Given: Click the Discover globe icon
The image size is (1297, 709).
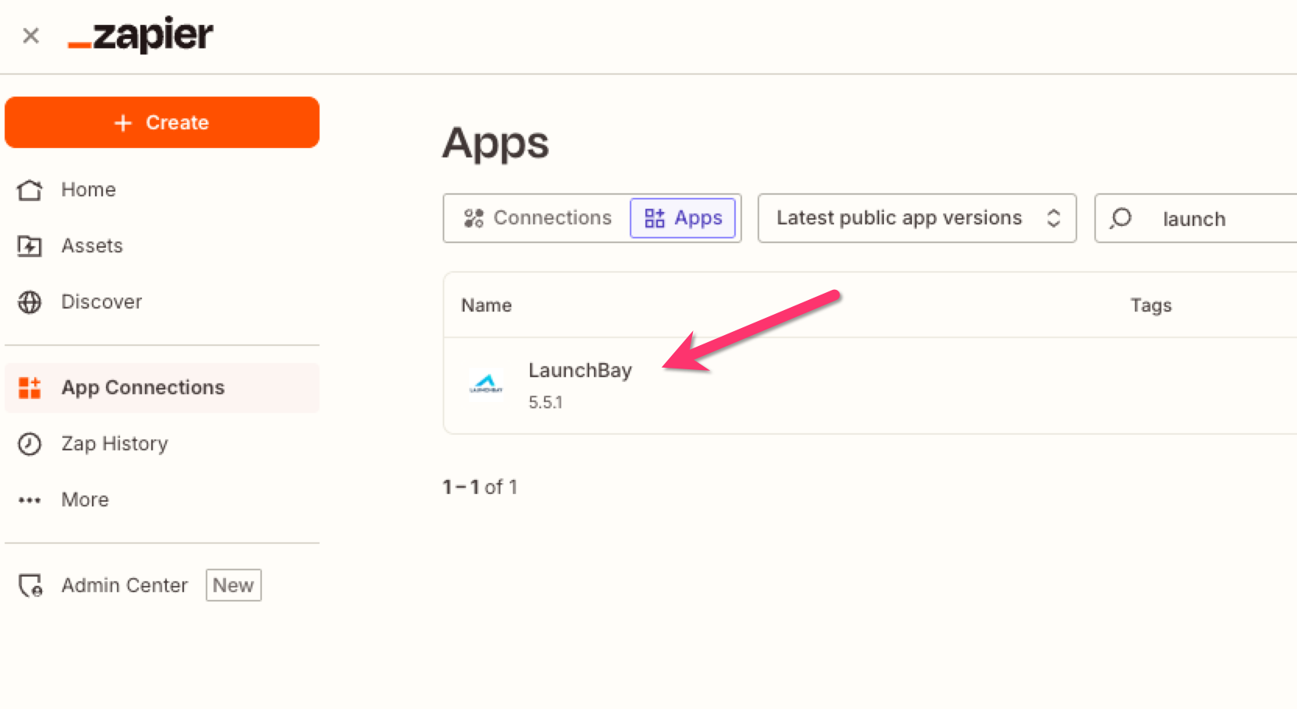Looking at the screenshot, I should tap(30, 302).
